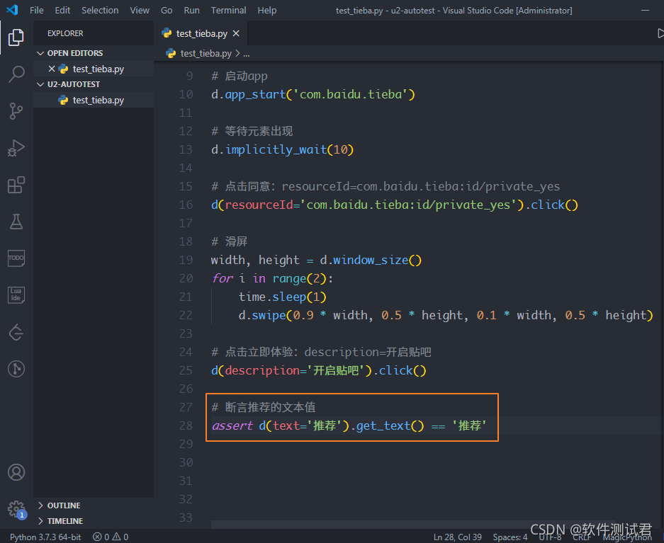The width and height of the screenshot is (664, 543).
Task: Click the errors count icon in status bar
Action: [x=97, y=537]
